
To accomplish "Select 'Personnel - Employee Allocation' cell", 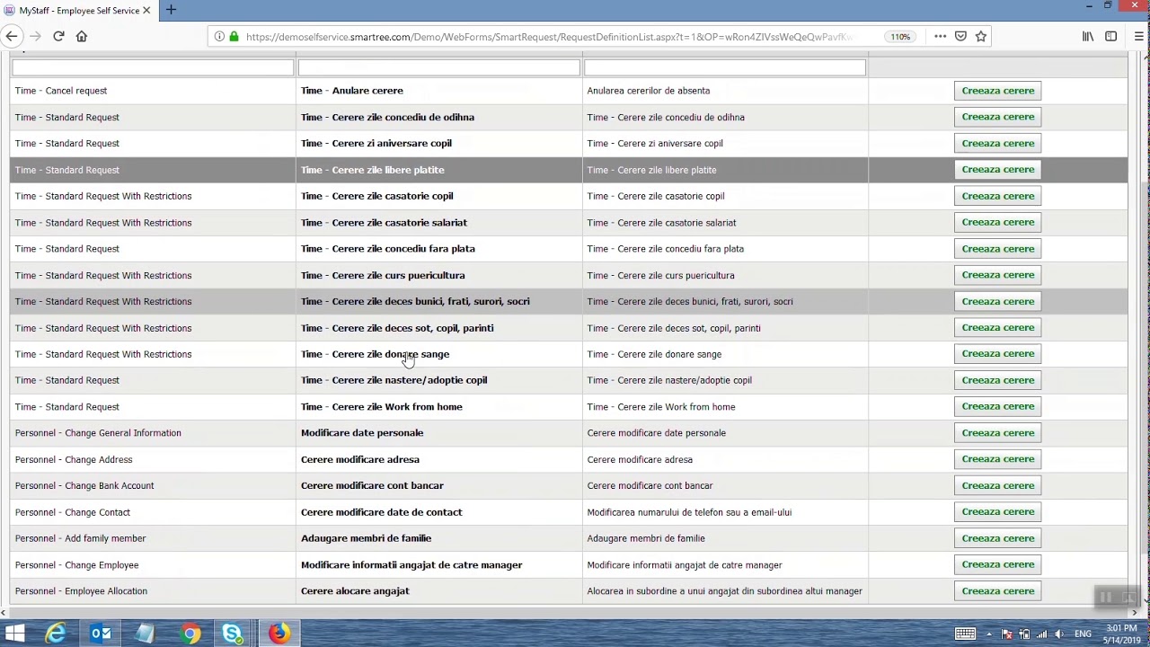I will pos(153,591).
